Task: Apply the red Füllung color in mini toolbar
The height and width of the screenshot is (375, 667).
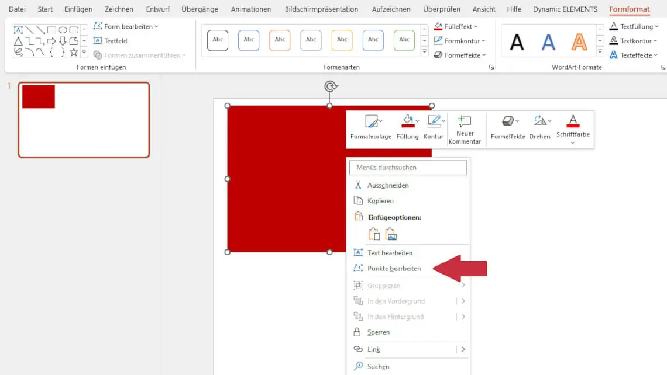Action: pos(408,122)
